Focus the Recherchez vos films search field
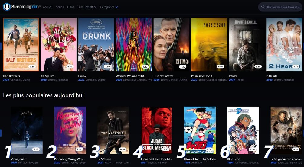Viewport: 304px width, 167px height. 280,7
